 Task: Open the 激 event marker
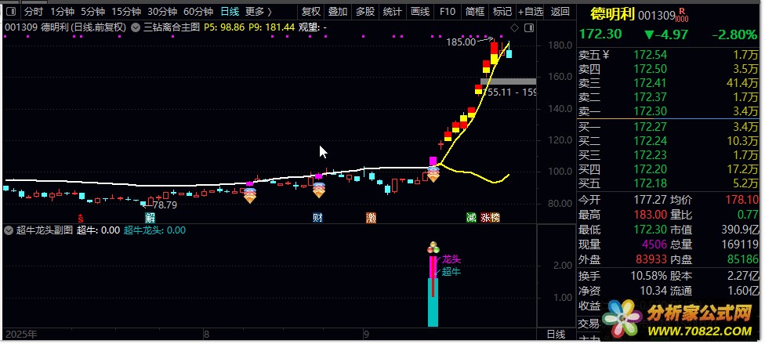coord(372,217)
